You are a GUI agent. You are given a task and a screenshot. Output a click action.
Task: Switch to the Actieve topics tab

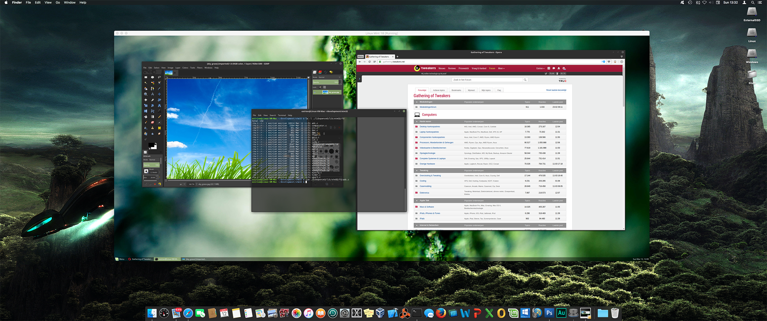click(x=439, y=90)
